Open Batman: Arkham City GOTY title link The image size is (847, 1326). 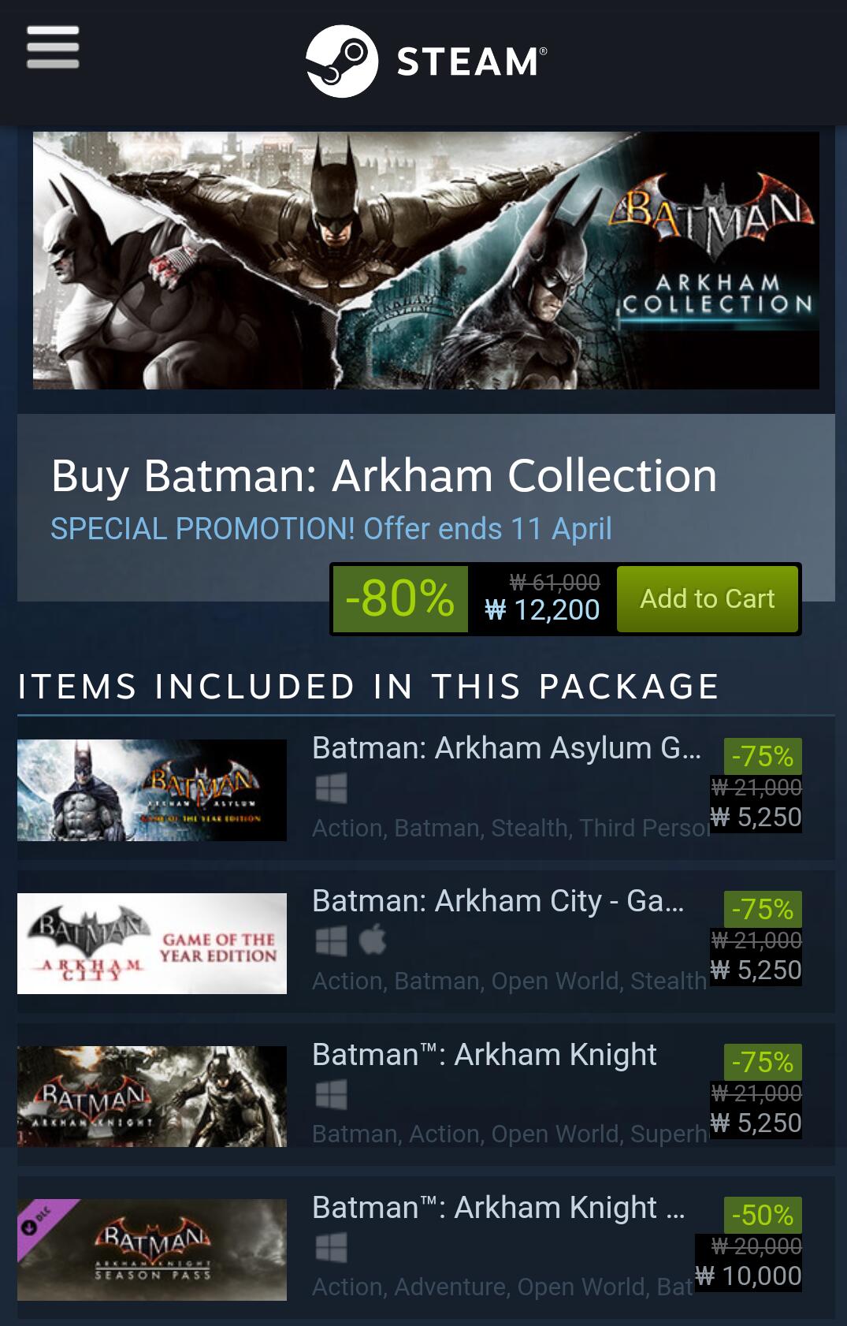[x=497, y=901]
